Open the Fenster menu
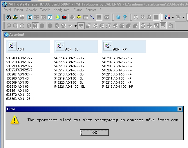Viewport: 188px width, 148px height. (91, 10)
